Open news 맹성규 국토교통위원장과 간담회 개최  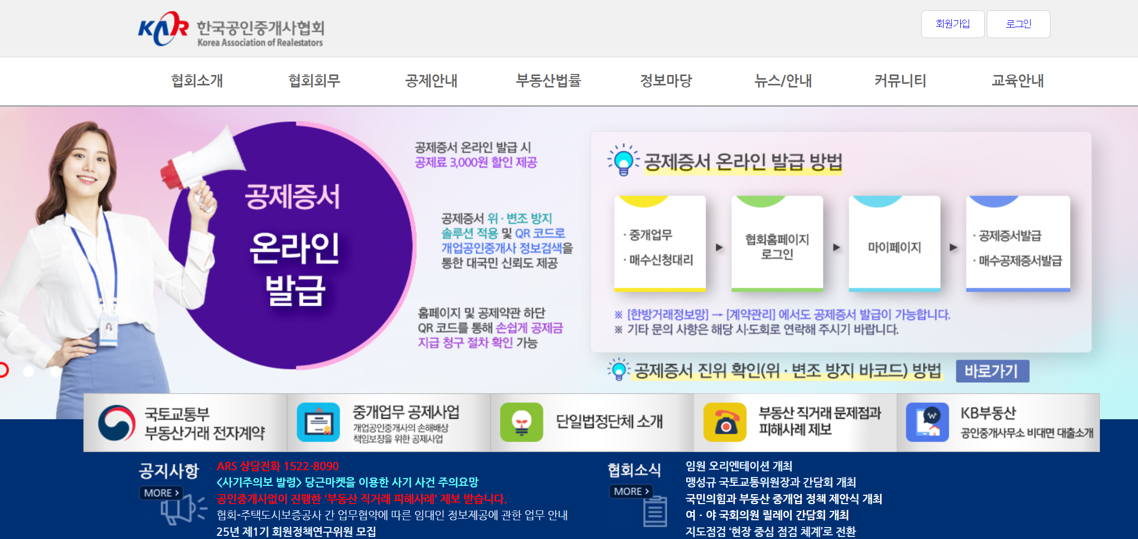click(x=770, y=482)
